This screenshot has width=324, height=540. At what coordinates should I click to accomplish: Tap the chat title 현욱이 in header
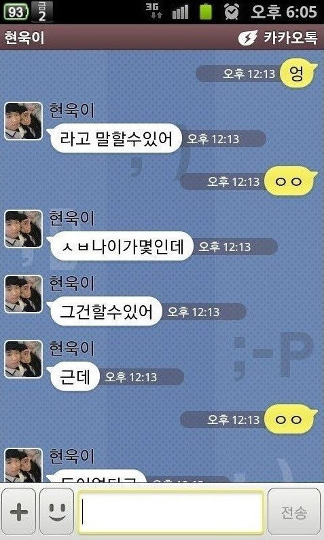pos(24,37)
